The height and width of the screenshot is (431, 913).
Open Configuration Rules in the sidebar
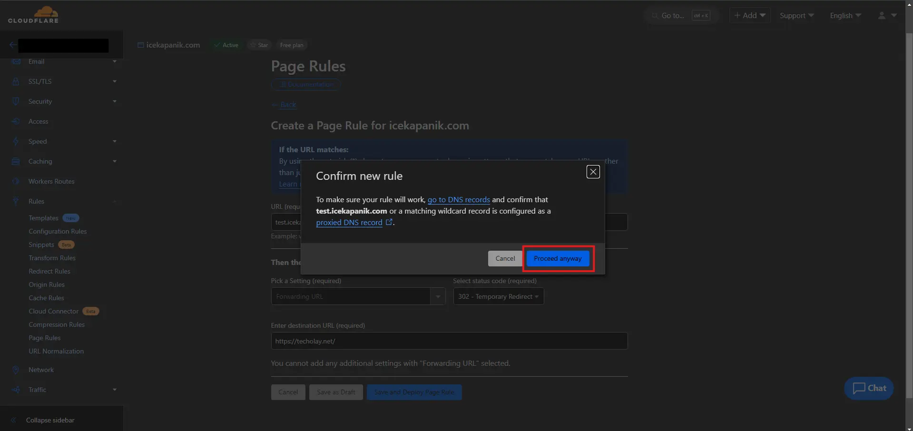[x=58, y=231]
